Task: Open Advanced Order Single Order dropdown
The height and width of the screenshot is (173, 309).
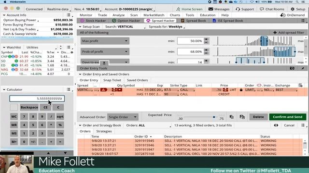Action: point(123,117)
